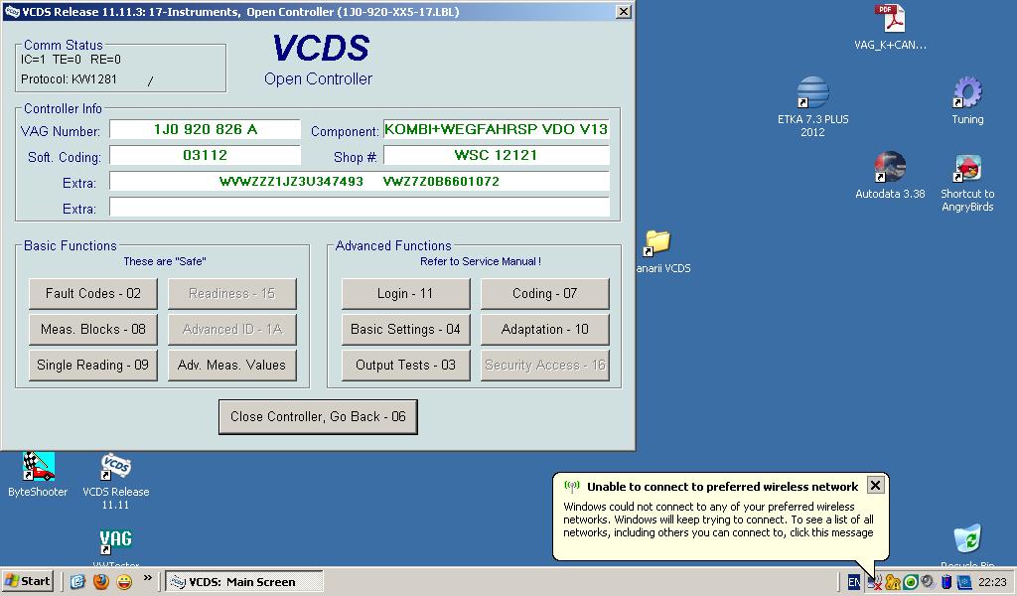Open the VAG_K+CAN PDF desktop file

tap(890, 27)
